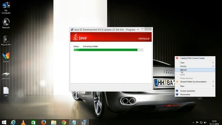Open the installer setup taskbar icon
Viewport: 222px width, 125px height.
84,122
